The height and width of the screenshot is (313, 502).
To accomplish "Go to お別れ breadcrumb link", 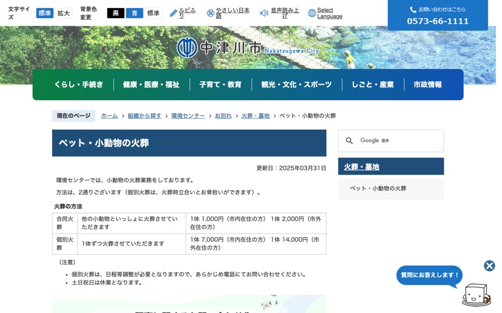I will click(x=223, y=116).
